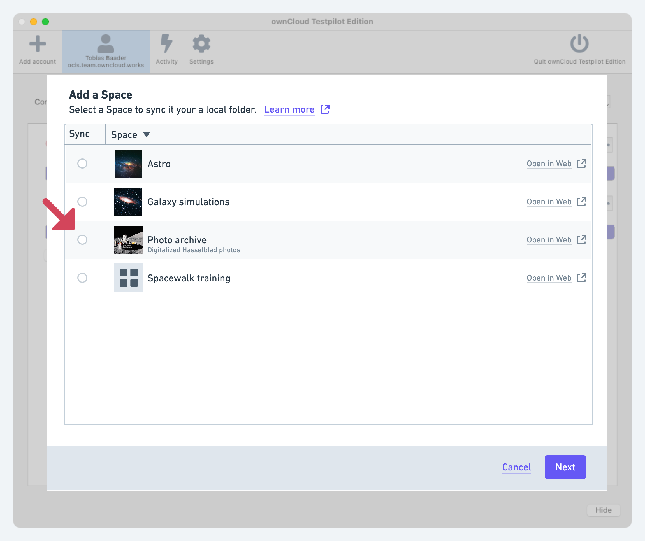Open Galaxy simulations in Web
Screen dimensions: 645x541
click(549, 202)
